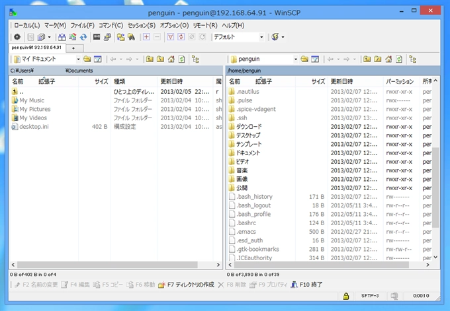Go to root directory in local panel
Viewport: 450px width, 311px height.
160,59
